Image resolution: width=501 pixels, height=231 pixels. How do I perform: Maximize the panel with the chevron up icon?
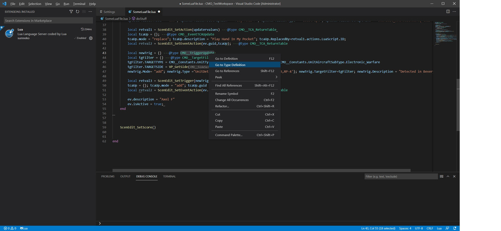(448, 177)
